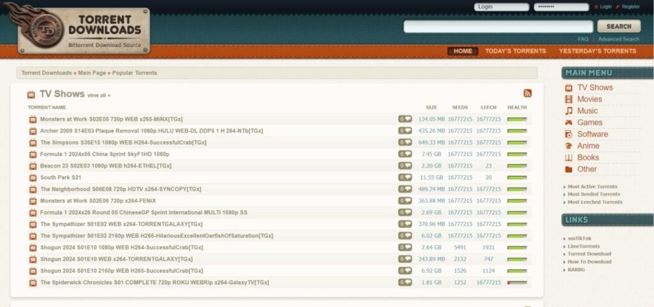Open comments bubble for The Neighborhood S06E08
Image resolution: width=654 pixels, height=307 pixels.
[x=404, y=189]
